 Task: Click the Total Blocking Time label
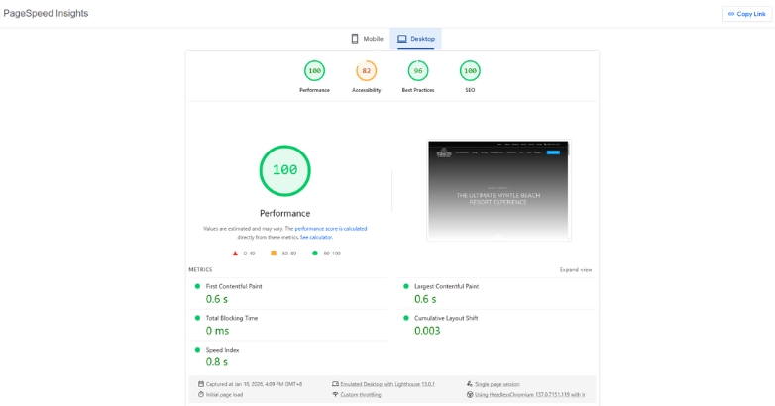click(x=232, y=318)
